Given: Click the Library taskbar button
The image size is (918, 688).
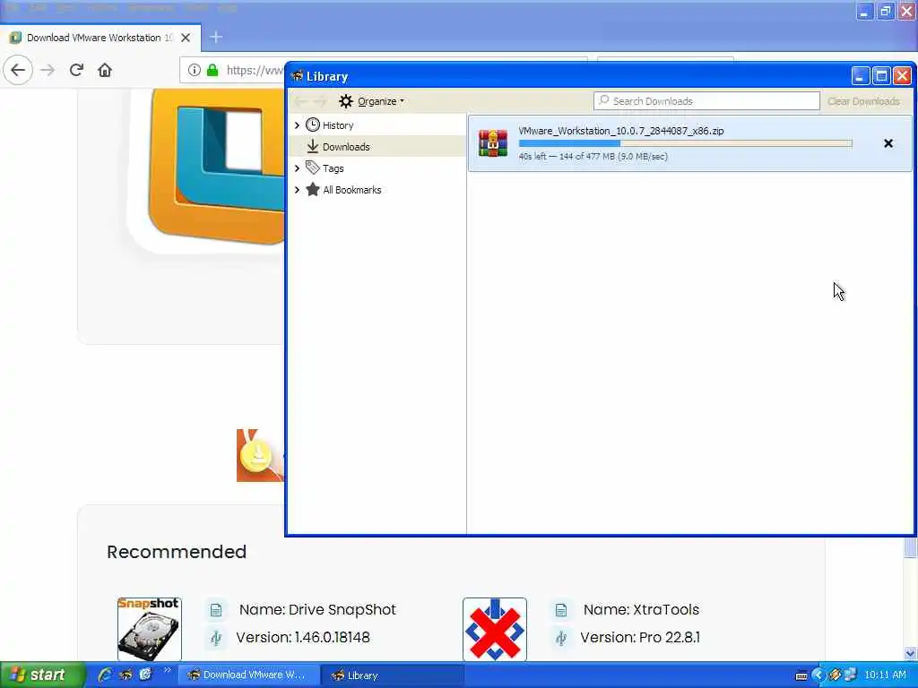Looking at the screenshot, I should tap(393, 675).
